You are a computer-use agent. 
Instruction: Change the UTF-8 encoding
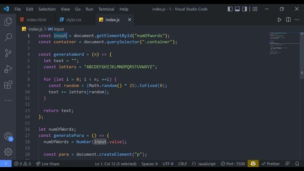click(x=168, y=164)
